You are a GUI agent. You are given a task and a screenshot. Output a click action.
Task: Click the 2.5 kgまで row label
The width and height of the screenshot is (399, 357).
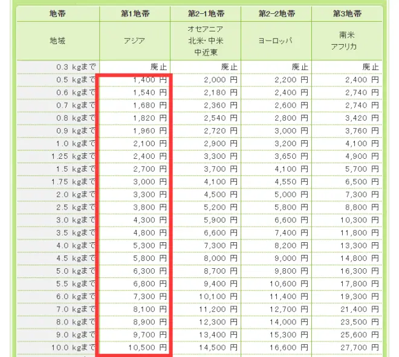point(76,207)
